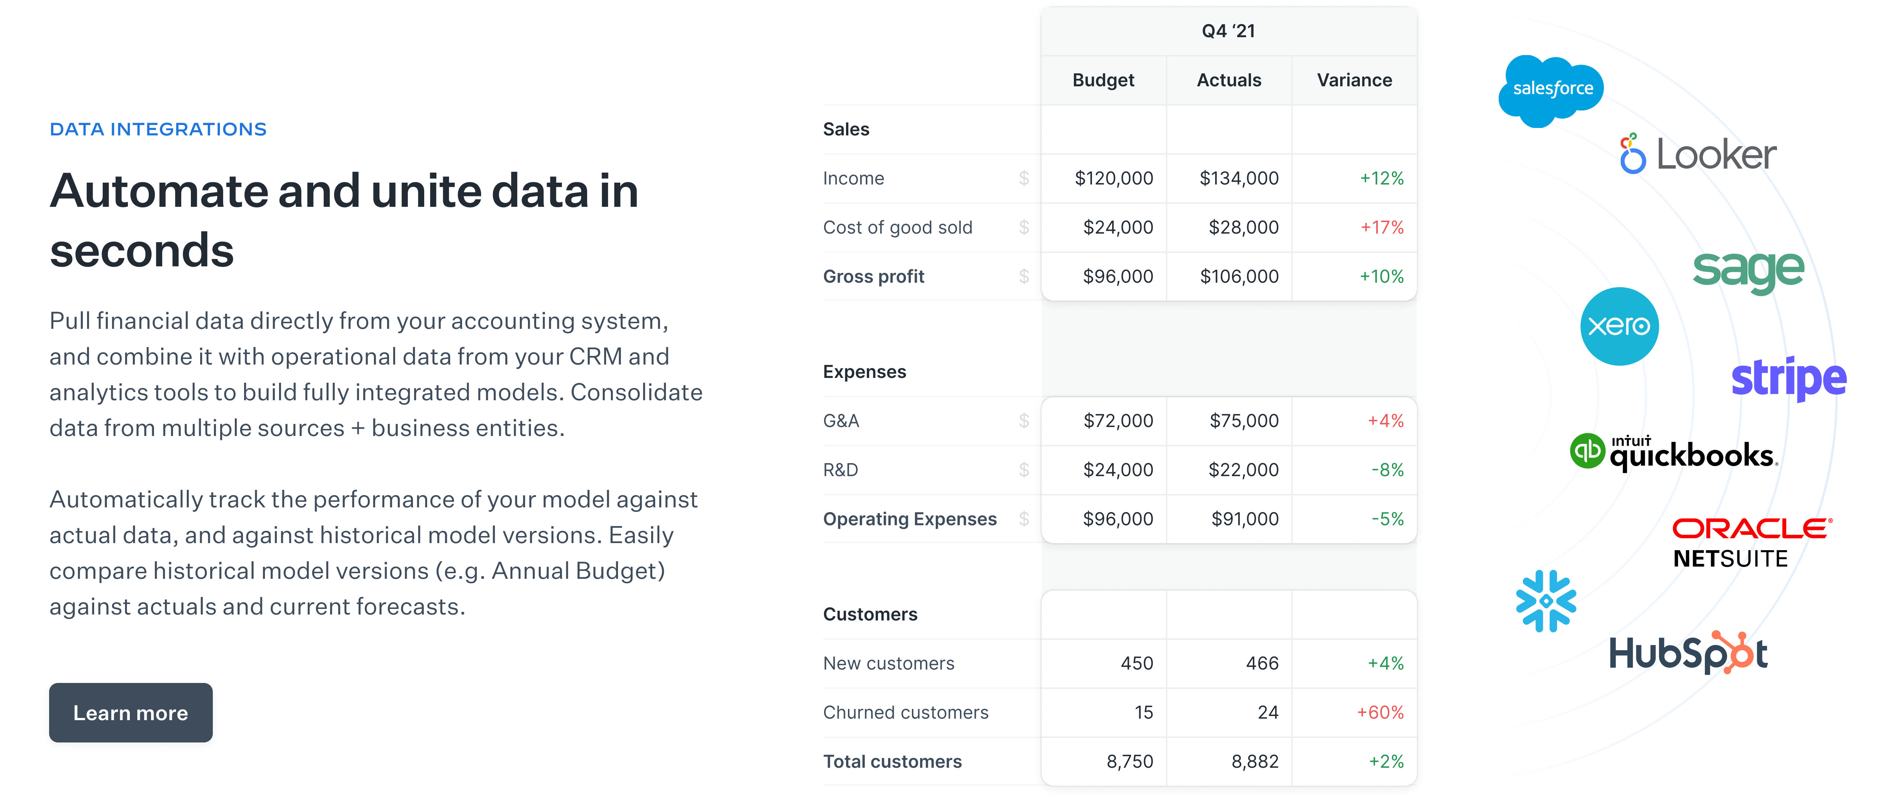Click the Oracle NetSuite logo
This screenshot has height=799, width=1902.
pyautogui.click(x=1752, y=543)
